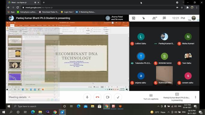Click the Recombinant DNA Technology slide

tap(76, 58)
